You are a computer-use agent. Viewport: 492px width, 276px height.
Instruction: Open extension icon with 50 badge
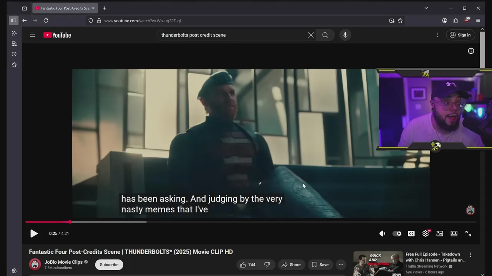(x=467, y=20)
